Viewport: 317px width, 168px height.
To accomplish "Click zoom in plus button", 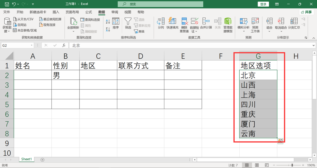I will [x=303, y=165].
